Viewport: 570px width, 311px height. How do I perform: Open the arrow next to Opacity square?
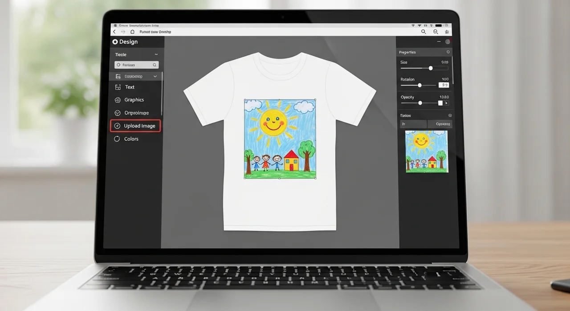446,103
